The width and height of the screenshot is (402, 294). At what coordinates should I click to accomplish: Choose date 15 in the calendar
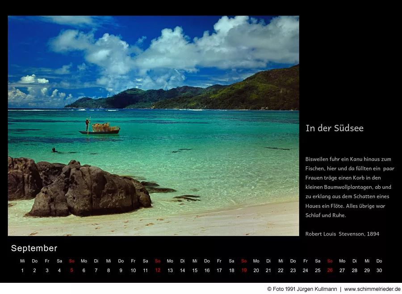point(195,270)
